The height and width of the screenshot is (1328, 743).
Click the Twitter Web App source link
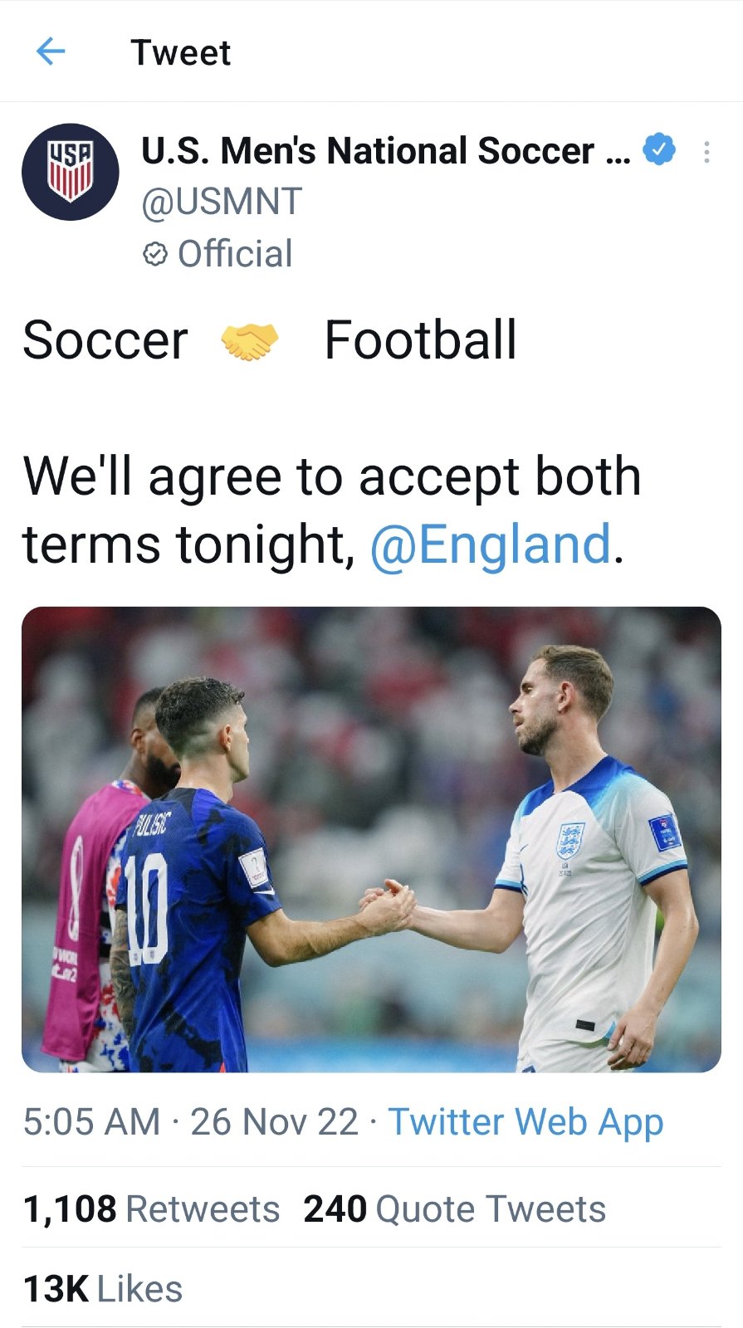525,1122
